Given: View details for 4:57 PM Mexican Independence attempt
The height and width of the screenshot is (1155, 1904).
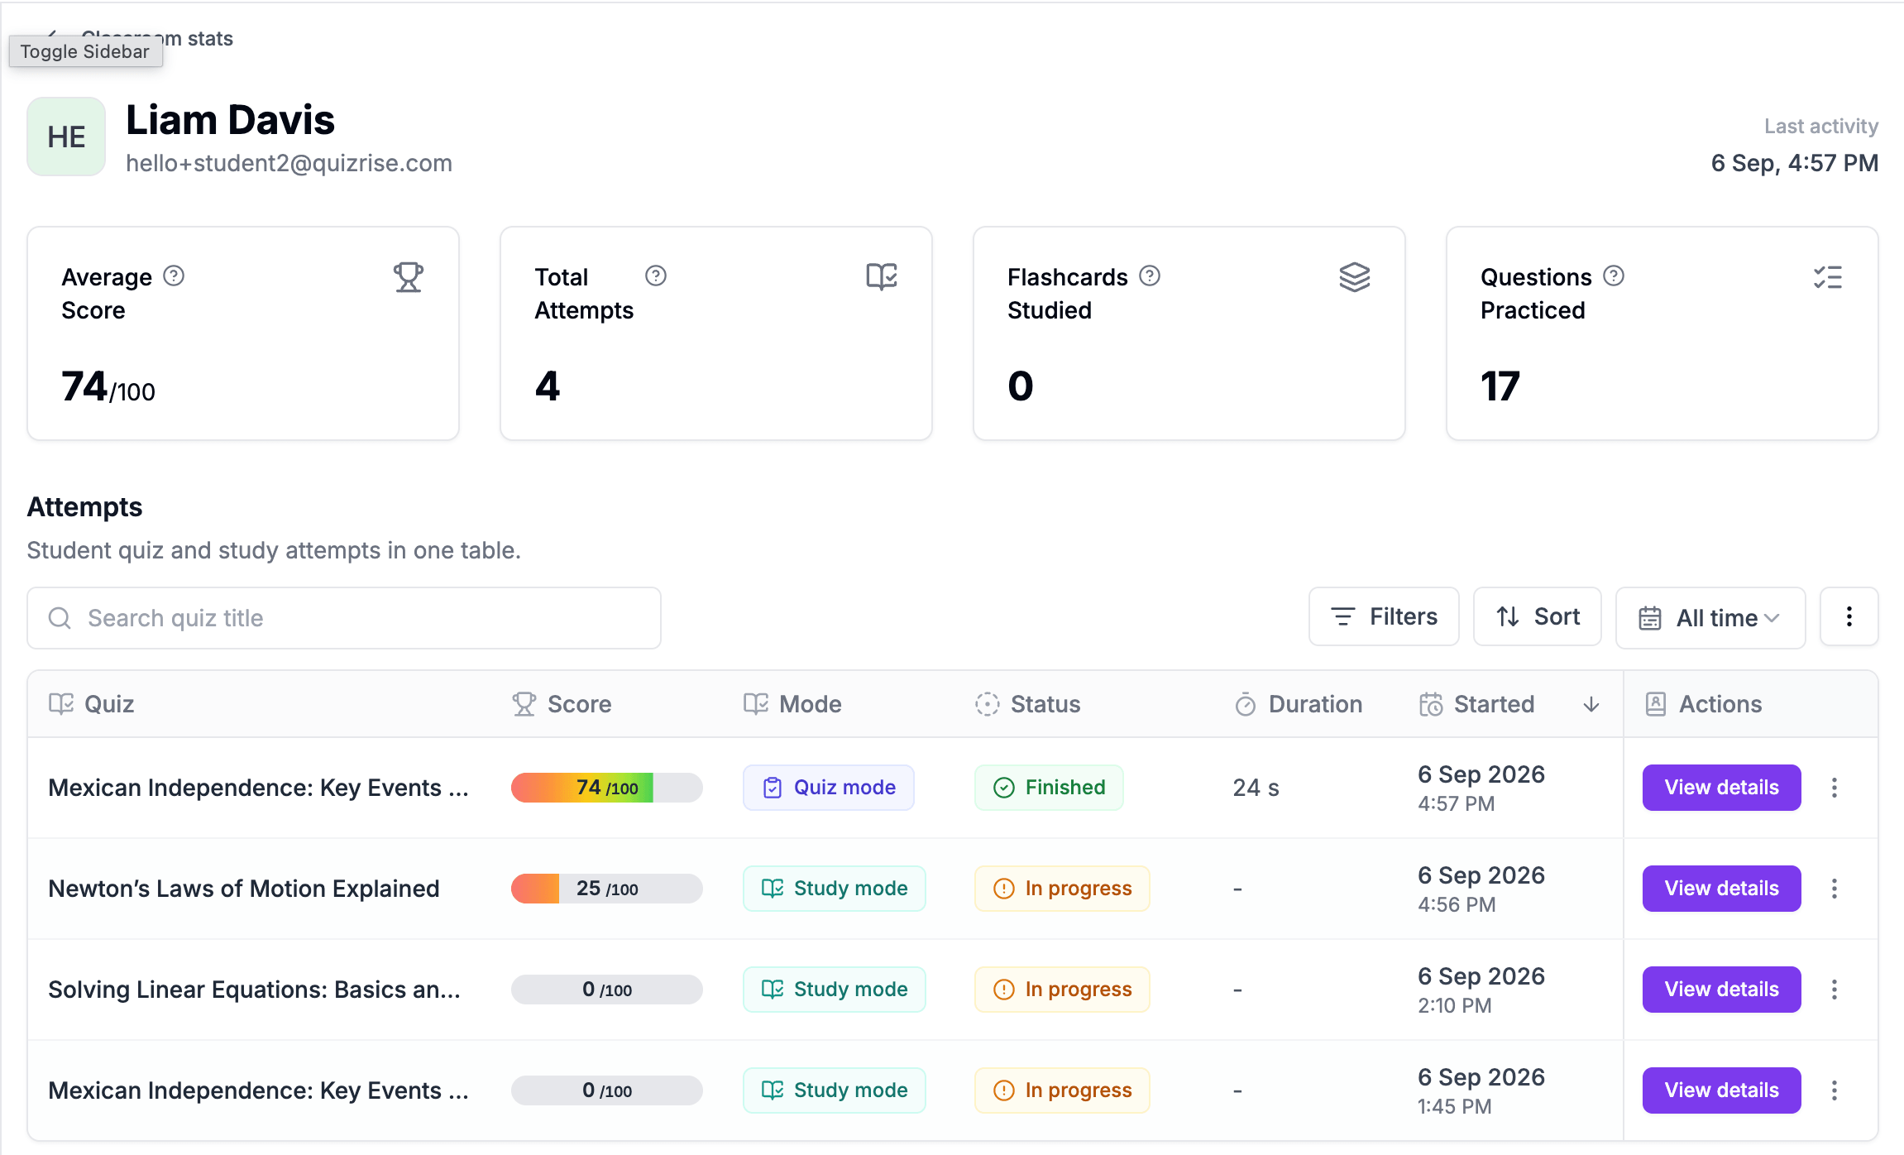Looking at the screenshot, I should point(1721,788).
